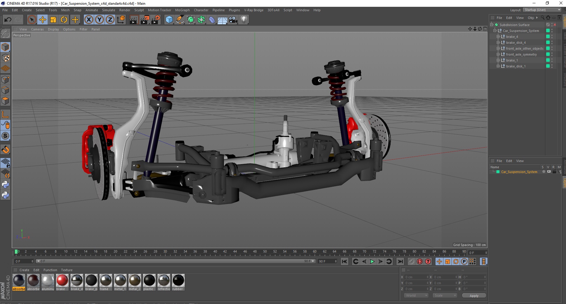Open the World coordinate dropdown
This screenshot has width=566, height=304.
pyautogui.click(x=416, y=295)
